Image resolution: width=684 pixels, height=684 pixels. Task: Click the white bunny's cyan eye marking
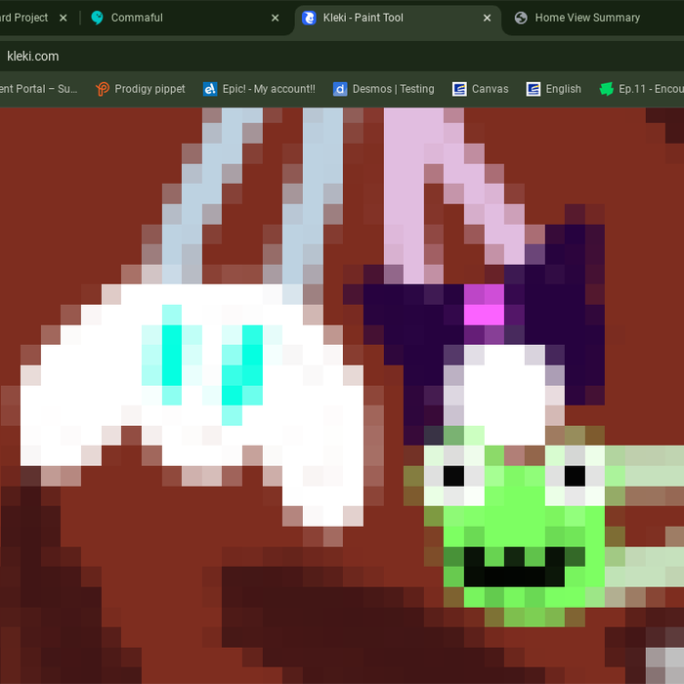[x=172, y=352]
